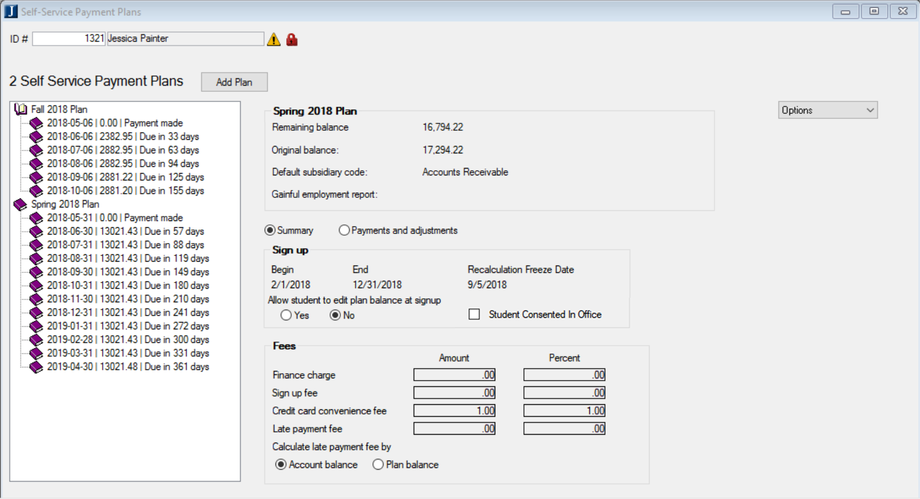Click the book icon for 2018-06-06 payment
Screen dimensions: 920x499
(37, 136)
